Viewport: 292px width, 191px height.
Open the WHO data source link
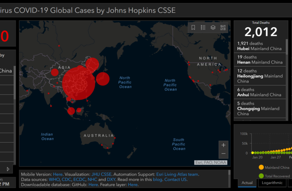click(x=54, y=180)
